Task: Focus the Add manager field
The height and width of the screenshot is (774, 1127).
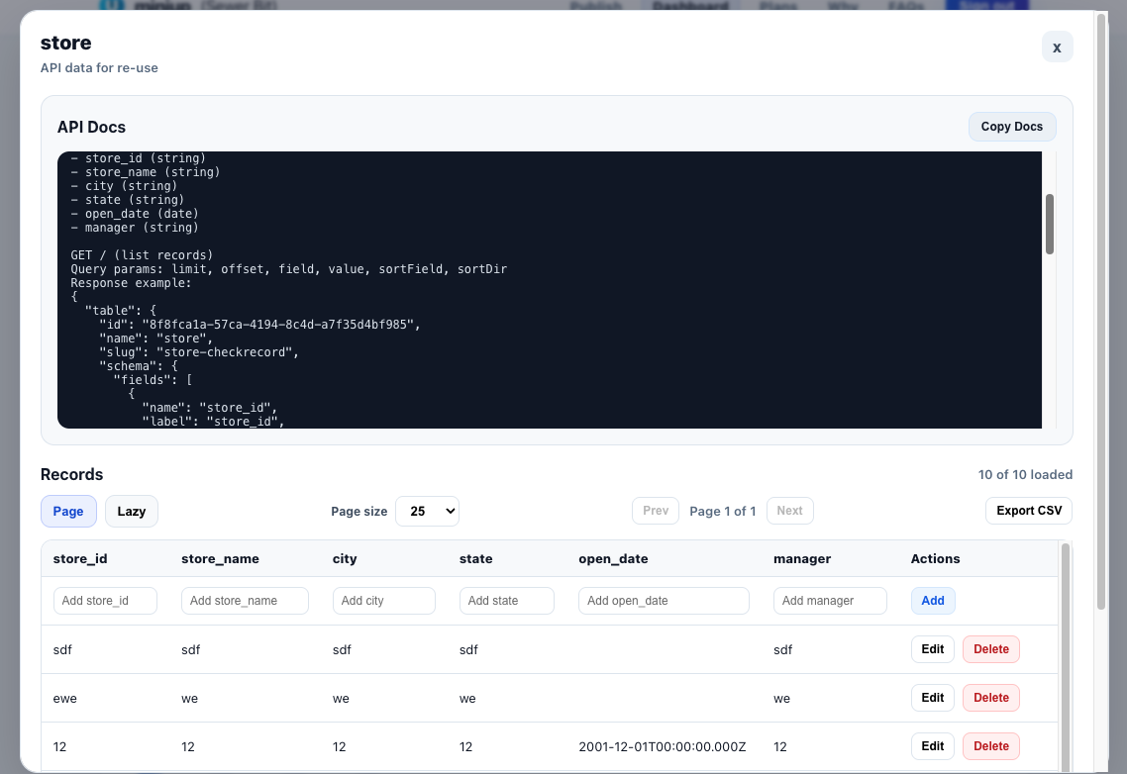Action: click(x=830, y=601)
